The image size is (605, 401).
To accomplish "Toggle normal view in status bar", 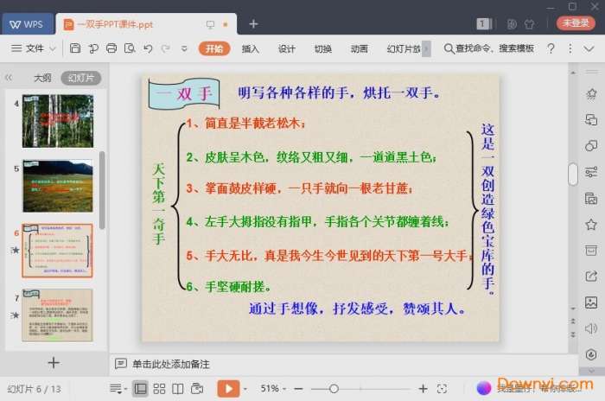I will (x=140, y=389).
